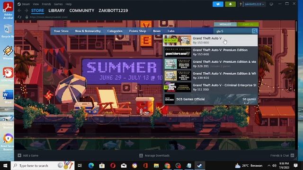Click the question mark help icon

click(x=241, y=4)
